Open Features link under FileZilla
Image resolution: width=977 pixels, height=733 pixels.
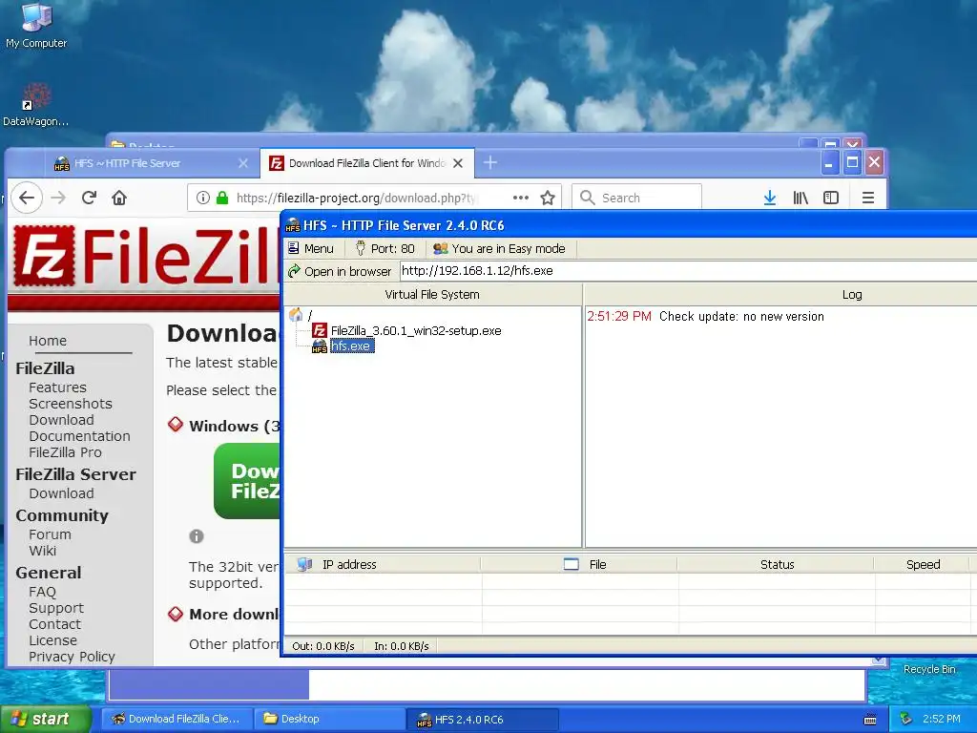pos(57,387)
